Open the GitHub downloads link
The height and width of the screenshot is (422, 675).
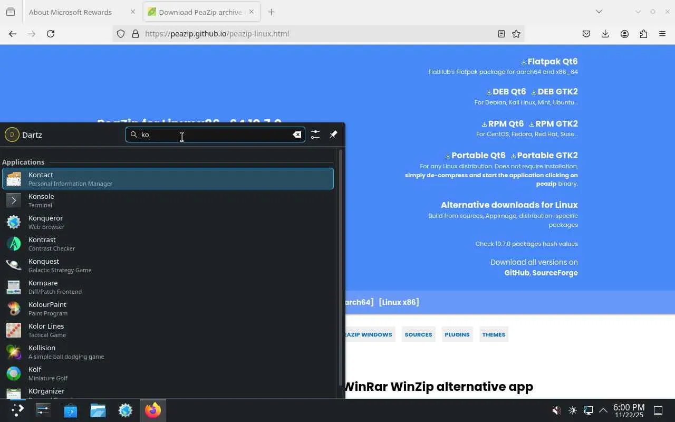coord(517,273)
